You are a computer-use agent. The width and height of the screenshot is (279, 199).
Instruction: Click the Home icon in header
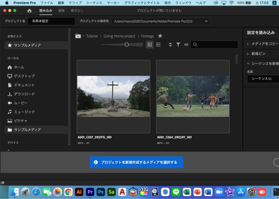(x=29, y=11)
